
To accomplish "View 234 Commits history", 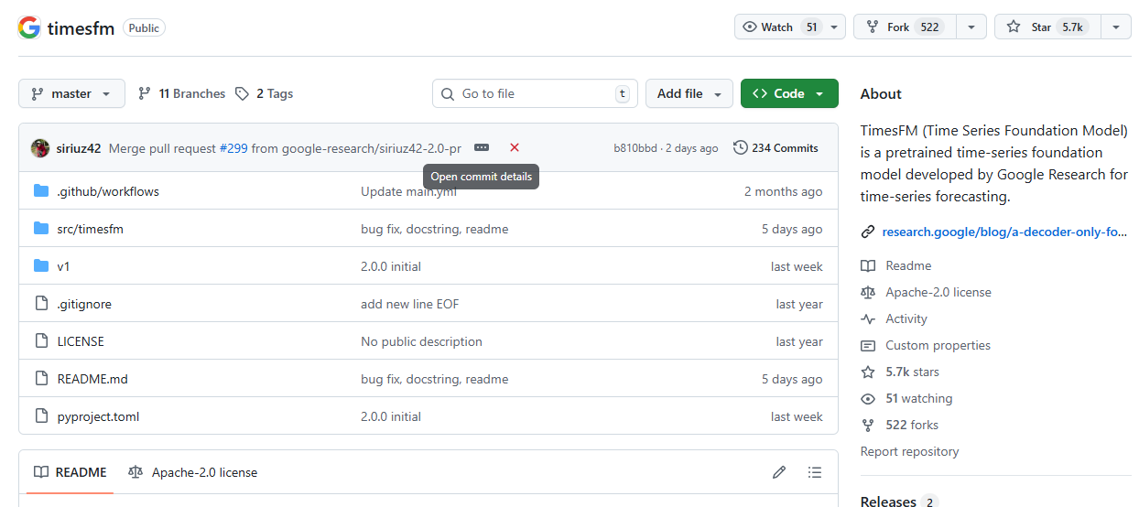I will coord(776,147).
